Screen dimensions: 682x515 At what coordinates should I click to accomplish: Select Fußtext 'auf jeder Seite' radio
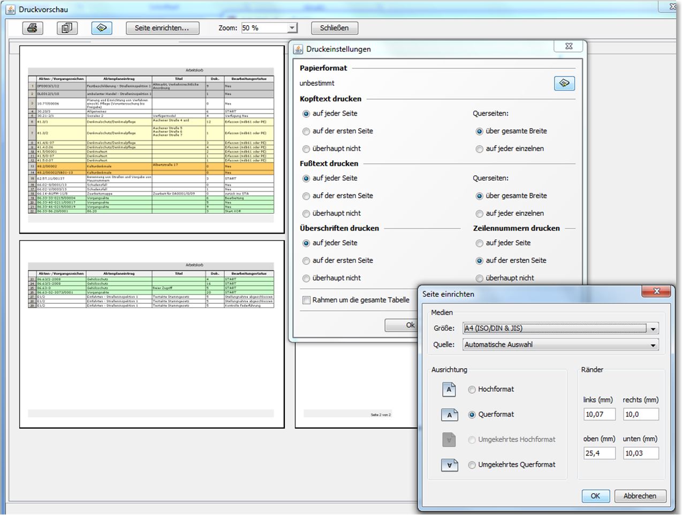306,178
